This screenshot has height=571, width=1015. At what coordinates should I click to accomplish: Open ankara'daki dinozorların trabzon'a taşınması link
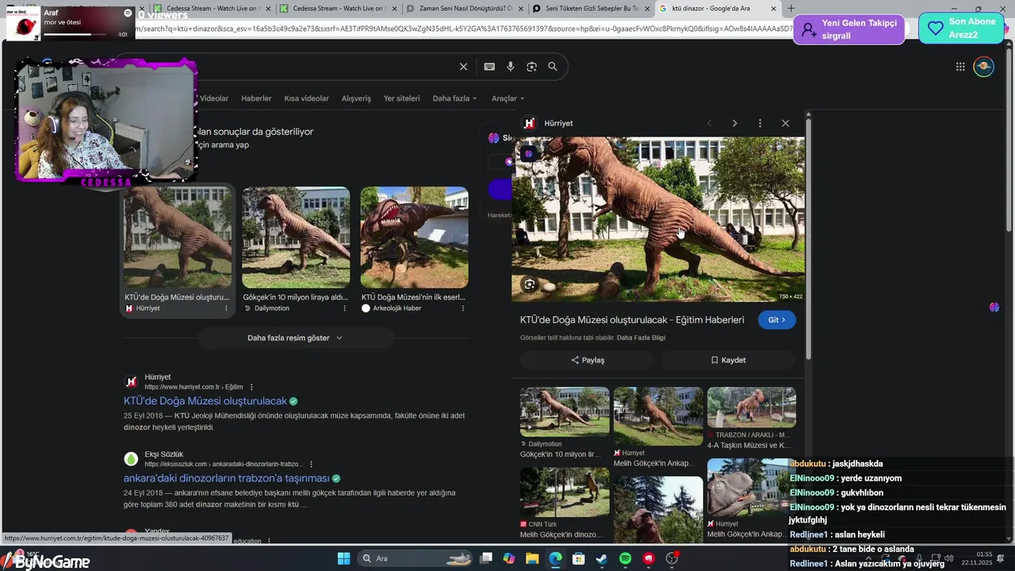tap(226, 478)
